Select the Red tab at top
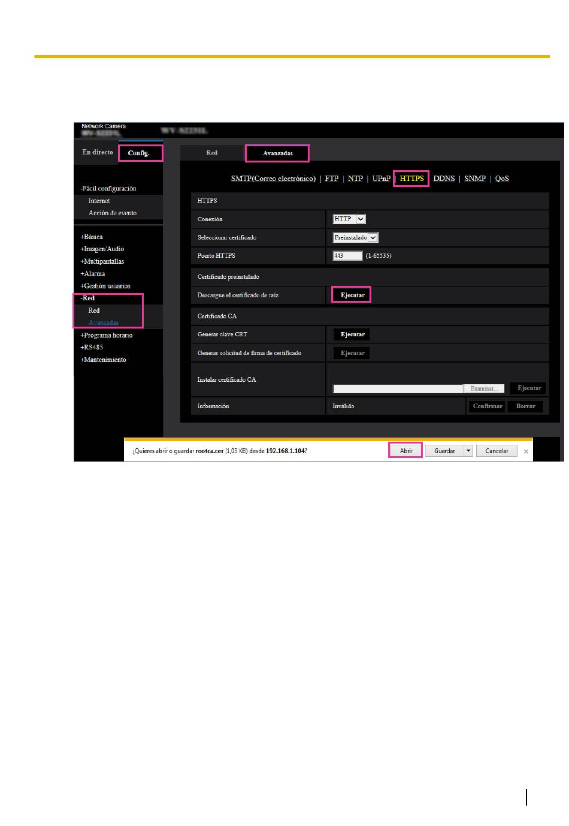This screenshot has height=826, width=569. [x=212, y=153]
